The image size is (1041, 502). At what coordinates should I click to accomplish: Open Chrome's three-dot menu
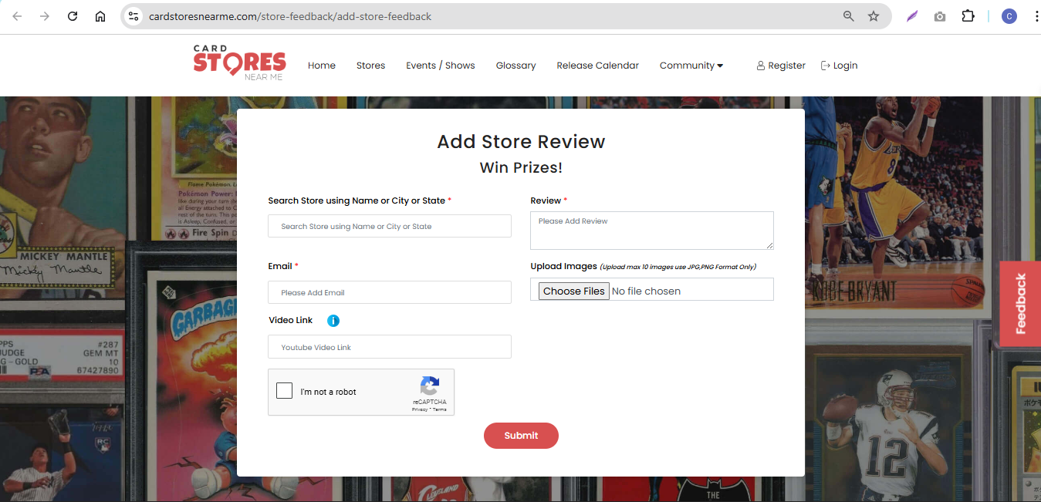(x=1036, y=16)
